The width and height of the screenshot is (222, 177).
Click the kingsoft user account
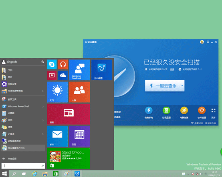point(9,62)
